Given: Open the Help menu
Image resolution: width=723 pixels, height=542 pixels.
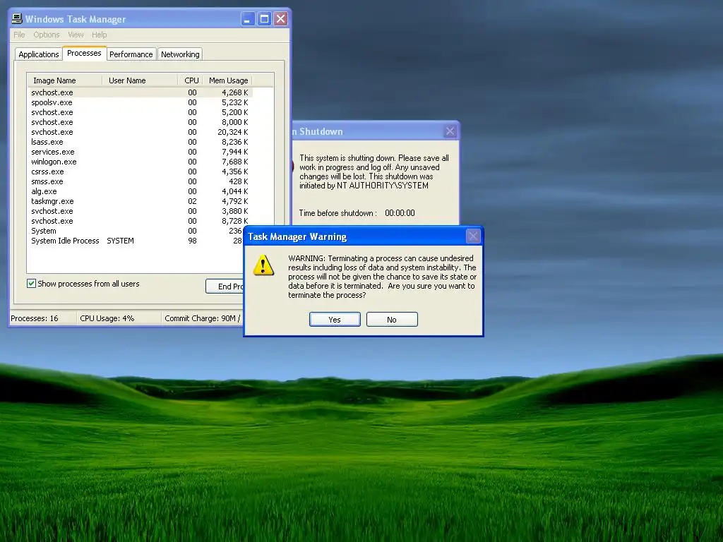Looking at the screenshot, I should [99, 35].
